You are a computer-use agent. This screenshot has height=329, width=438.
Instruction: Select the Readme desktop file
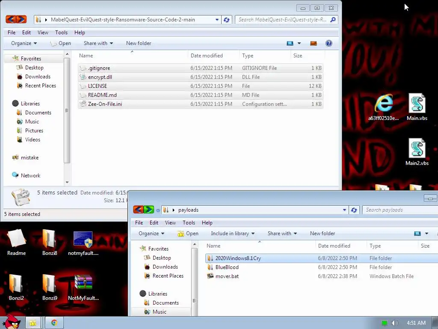click(17, 242)
